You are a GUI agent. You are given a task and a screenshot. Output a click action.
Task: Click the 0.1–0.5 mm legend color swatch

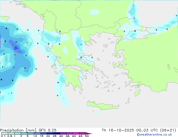click(x=5, y=133)
